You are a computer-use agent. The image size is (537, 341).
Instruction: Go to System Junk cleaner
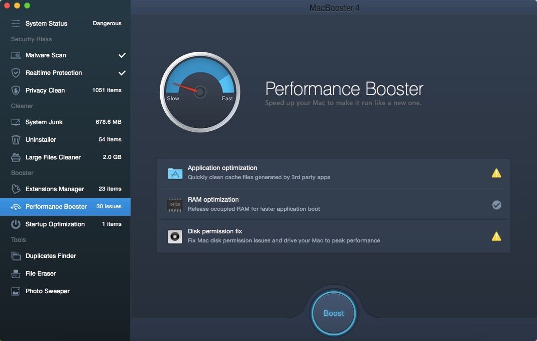(x=65, y=122)
